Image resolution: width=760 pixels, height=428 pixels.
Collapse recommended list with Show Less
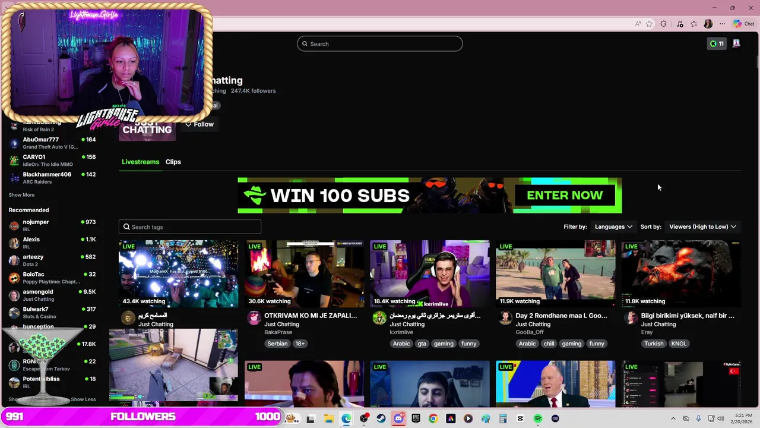point(83,399)
